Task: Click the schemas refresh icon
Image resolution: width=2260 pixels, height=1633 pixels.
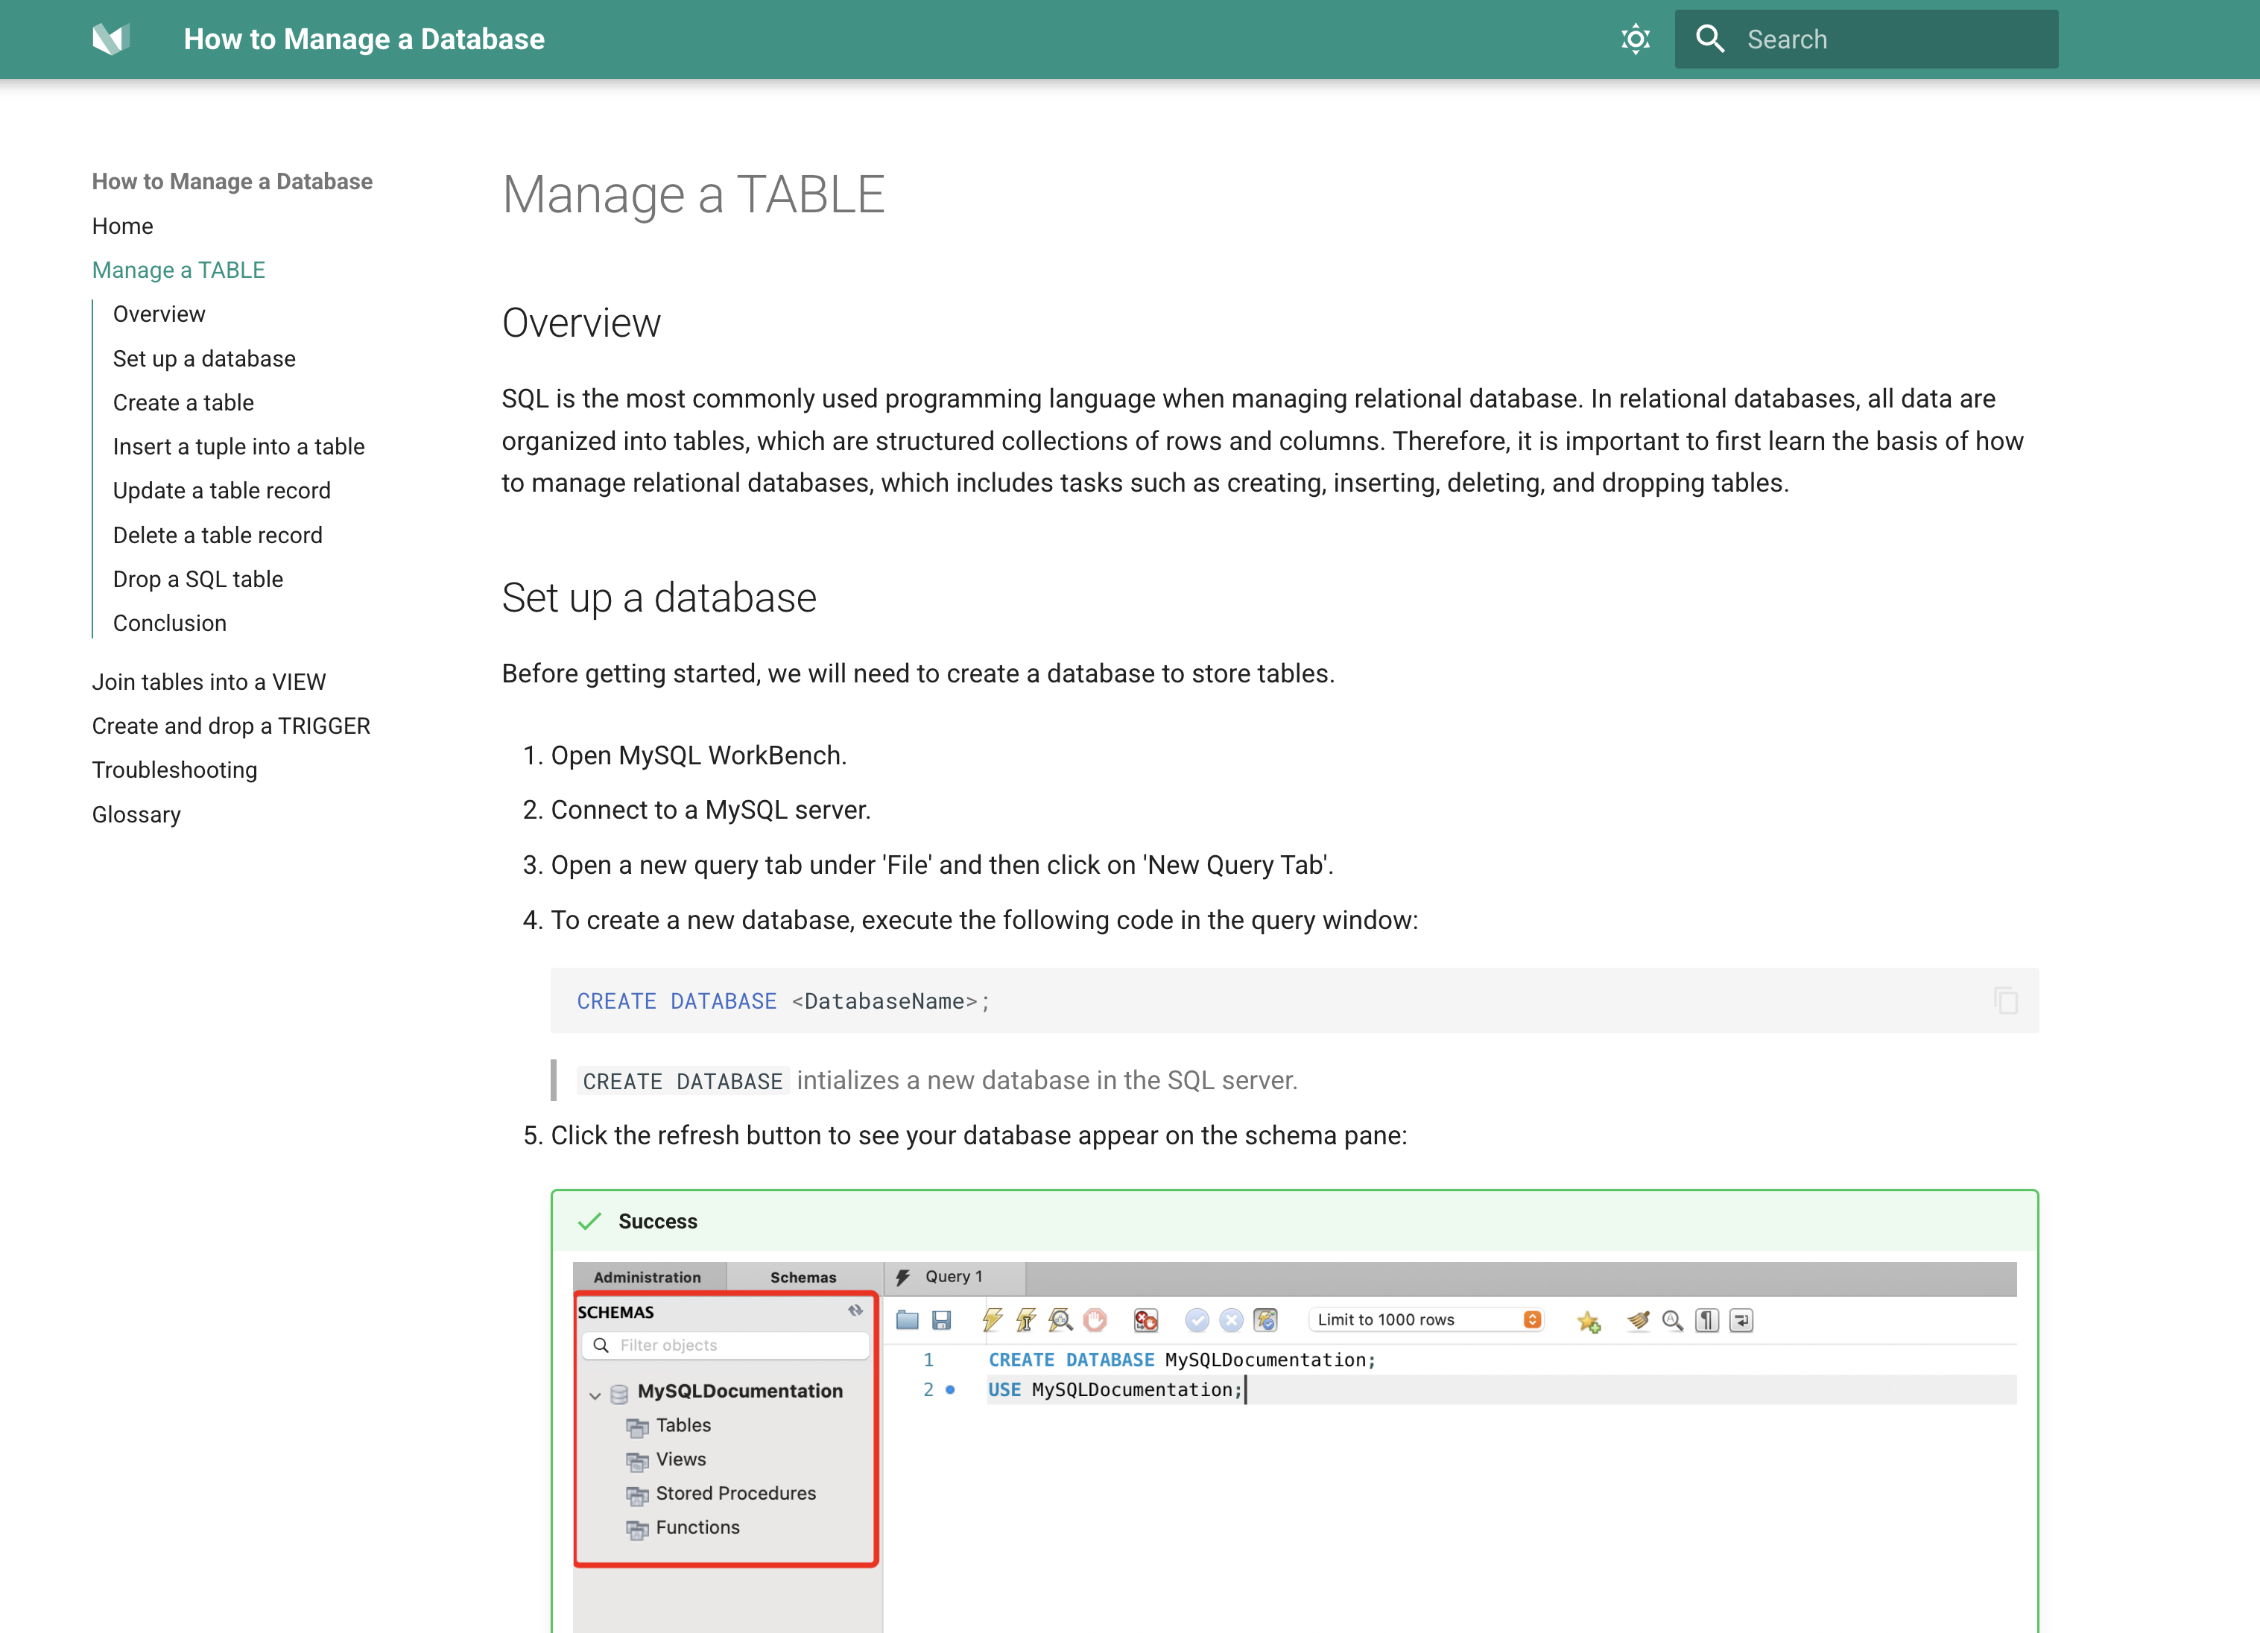Action: (x=855, y=1311)
